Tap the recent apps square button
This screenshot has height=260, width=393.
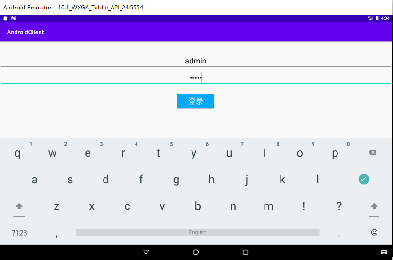[245, 252]
